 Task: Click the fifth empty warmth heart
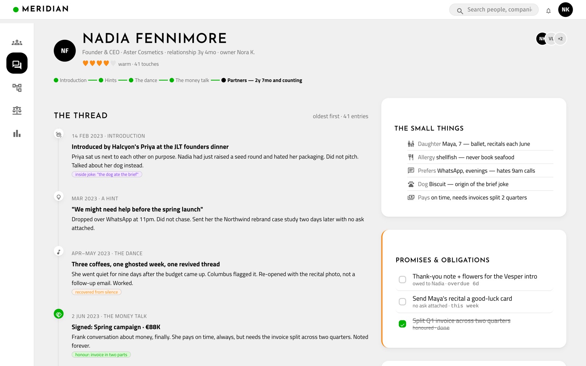pos(113,63)
